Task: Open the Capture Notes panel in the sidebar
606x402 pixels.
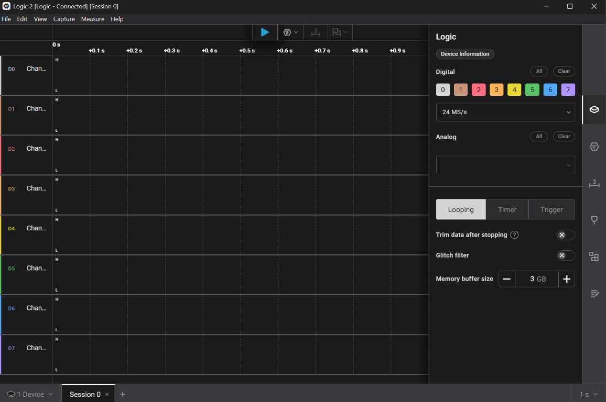Action: click(x=594, y=293)
